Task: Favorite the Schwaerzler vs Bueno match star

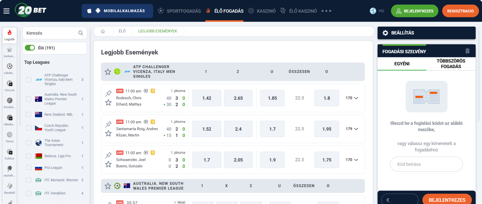Action: click(109, 164)
